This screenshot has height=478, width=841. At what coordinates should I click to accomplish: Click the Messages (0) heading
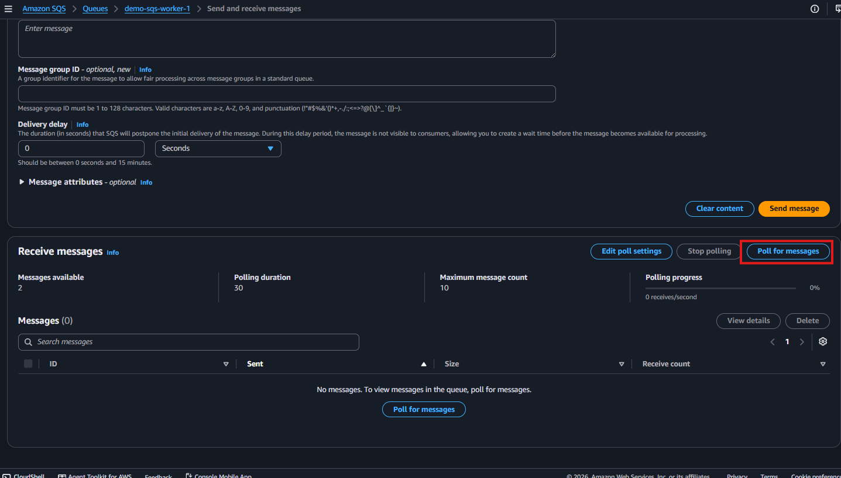point(45,321)
